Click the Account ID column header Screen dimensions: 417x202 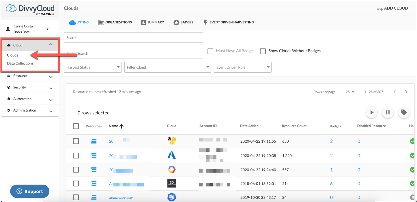pos(208,126)
